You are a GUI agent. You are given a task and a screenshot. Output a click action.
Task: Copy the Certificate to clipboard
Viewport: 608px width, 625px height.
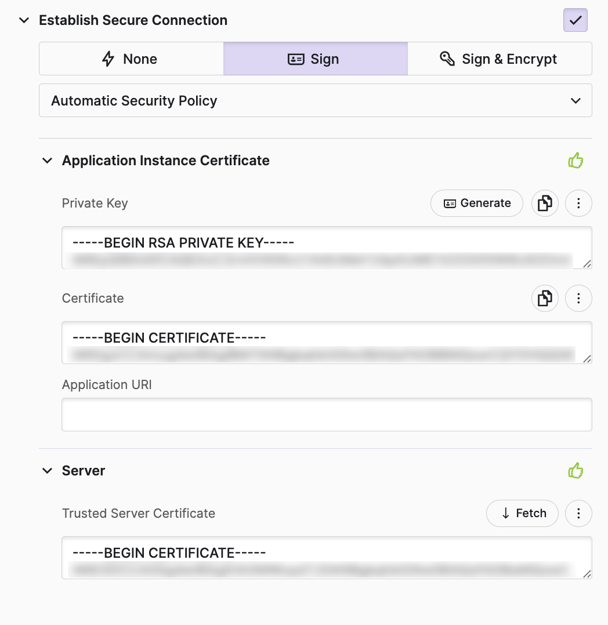coord(545,299)
